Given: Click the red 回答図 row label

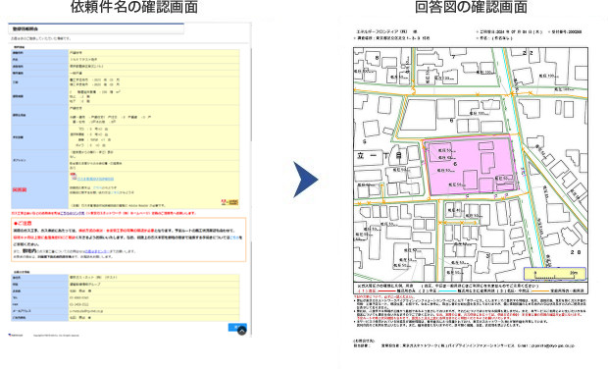Looking at the screenshot, I should [19, 189].
